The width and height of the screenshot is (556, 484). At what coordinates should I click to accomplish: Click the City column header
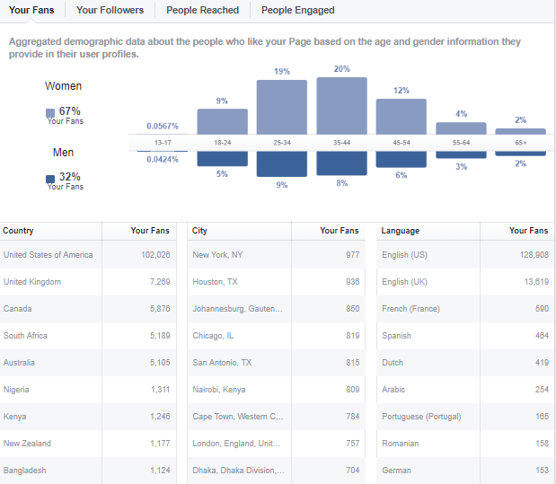coord(199,231)
